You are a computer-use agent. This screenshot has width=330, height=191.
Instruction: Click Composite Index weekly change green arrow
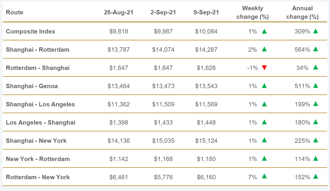coord(264,31)
